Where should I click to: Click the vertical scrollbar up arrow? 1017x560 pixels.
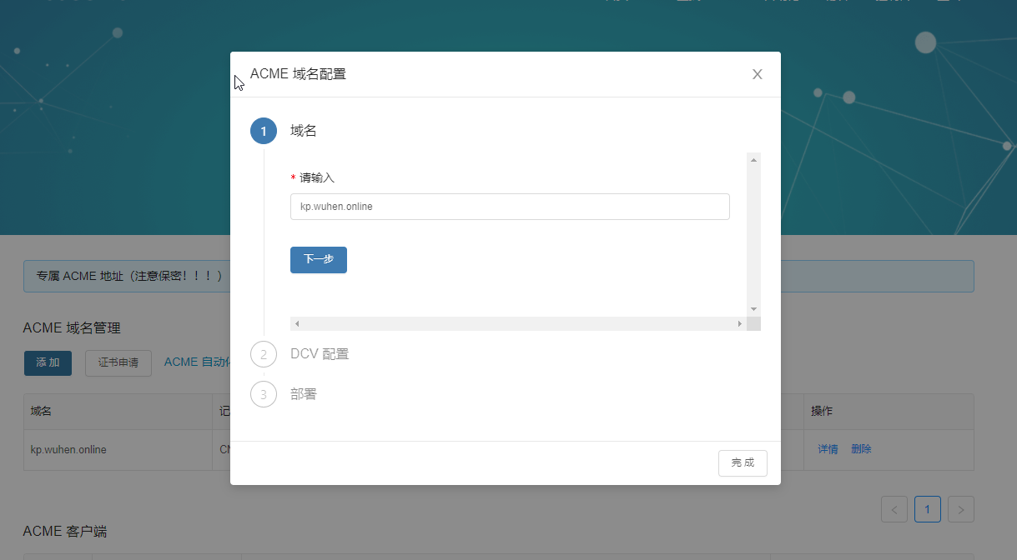(x=753, y=159)
